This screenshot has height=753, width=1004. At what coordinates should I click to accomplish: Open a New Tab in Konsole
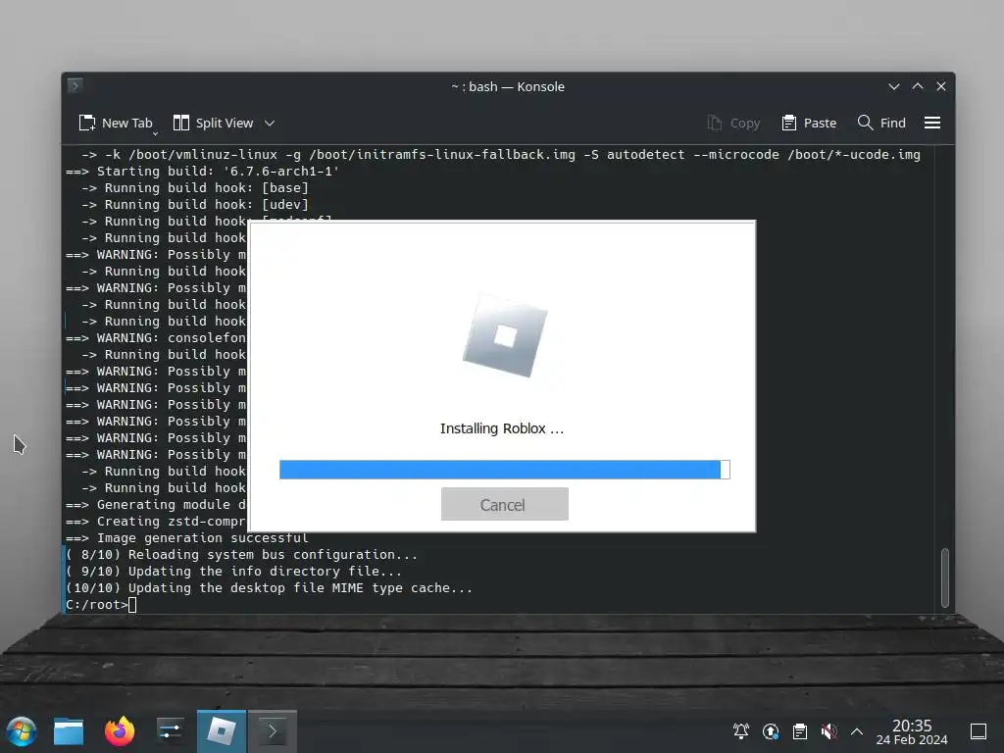point(116,123)
